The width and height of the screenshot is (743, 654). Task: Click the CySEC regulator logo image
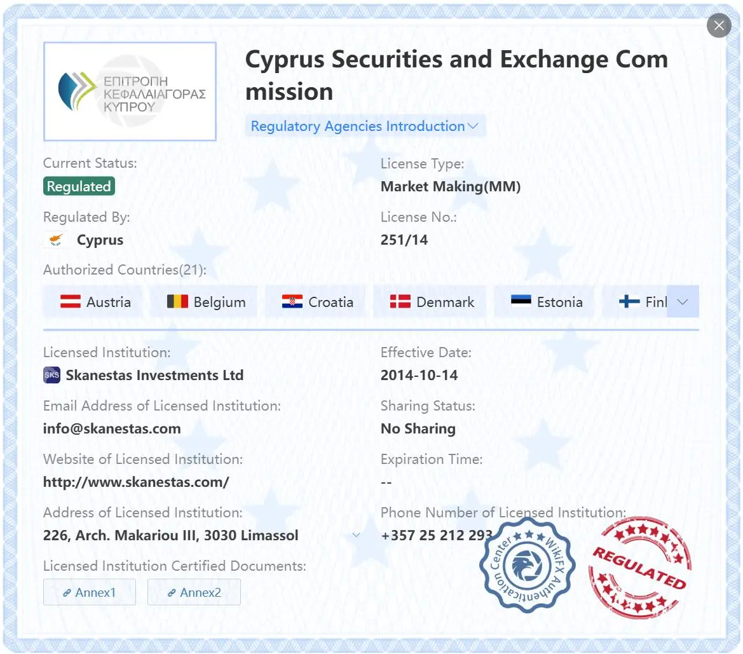tap(130, 92)
